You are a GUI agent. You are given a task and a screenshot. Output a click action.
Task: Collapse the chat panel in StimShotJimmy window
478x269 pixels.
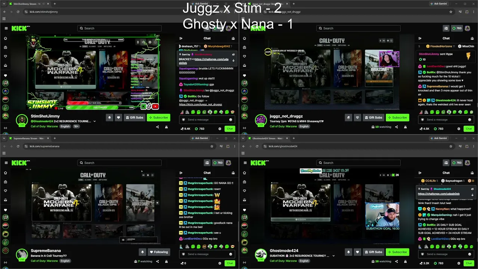(181, 38)
